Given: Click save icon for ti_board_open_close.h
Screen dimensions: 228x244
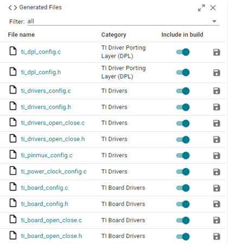Looking at the screenshot, I should click(x=217, y=236).
